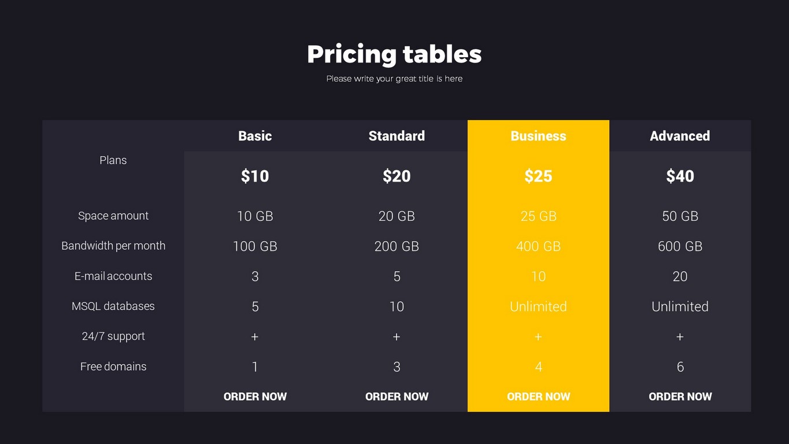Click the Advanced plan's support plus symbol
This screenshot has height=444, width=789.
(680, 336)
